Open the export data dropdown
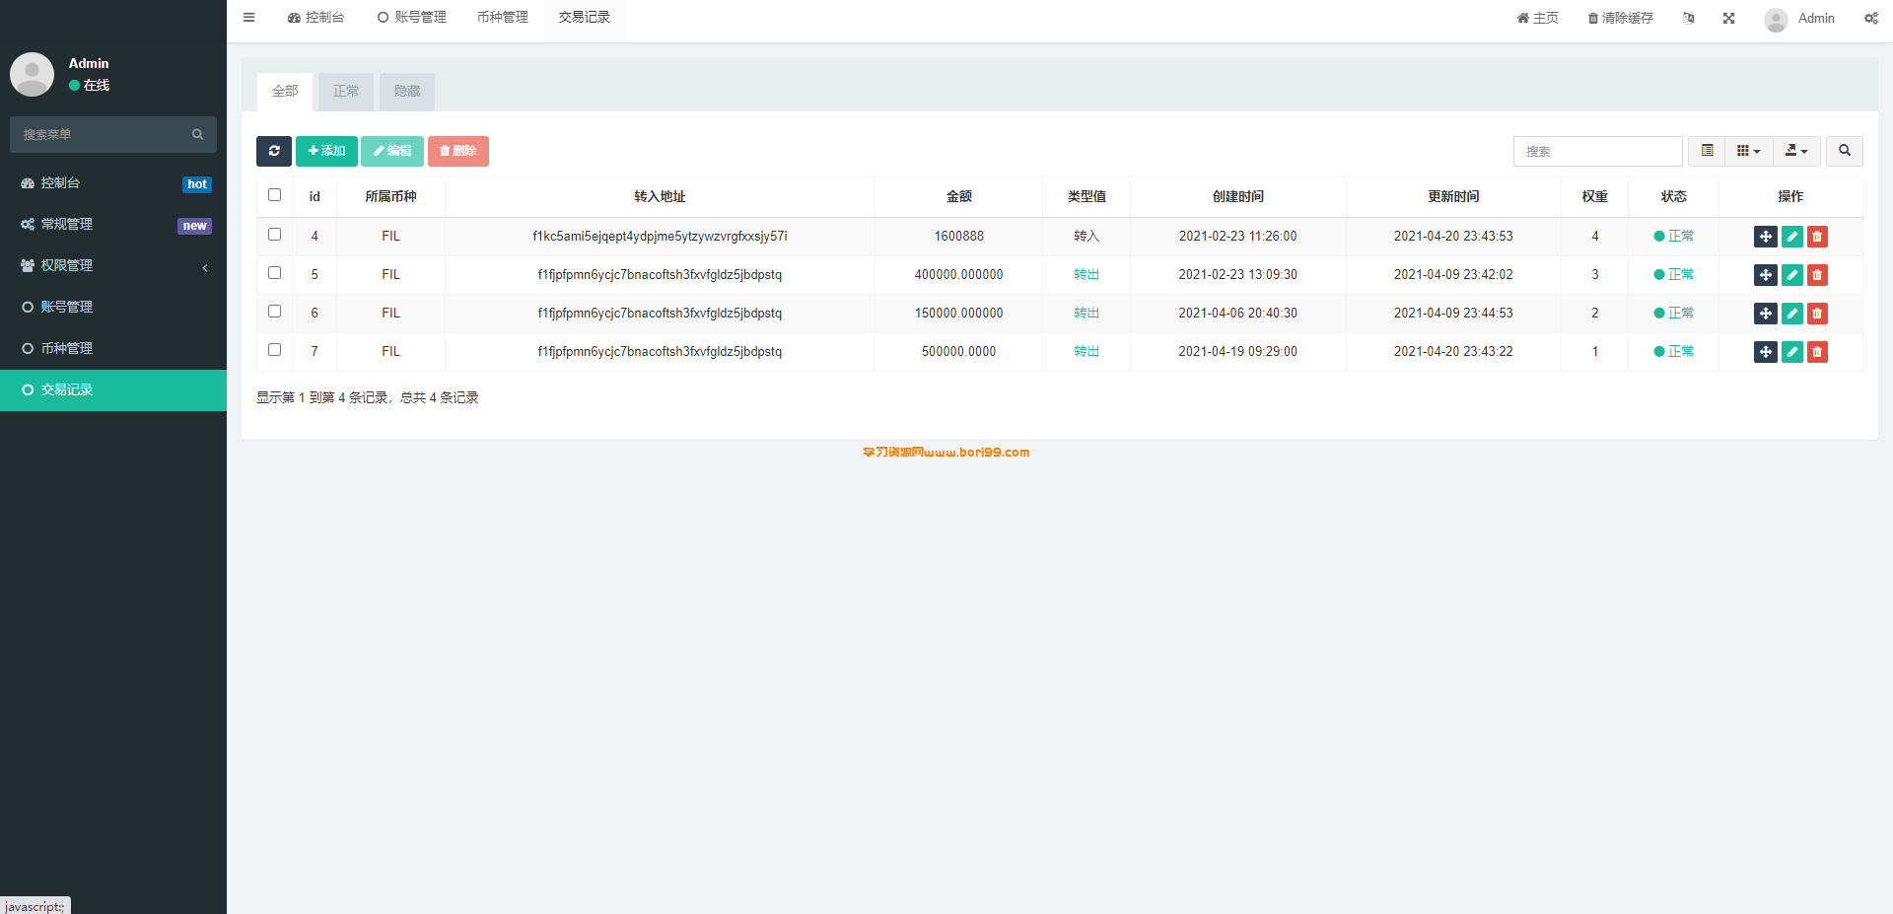The width and height of the screenshot is (1893, 914). click(1796, 151)
